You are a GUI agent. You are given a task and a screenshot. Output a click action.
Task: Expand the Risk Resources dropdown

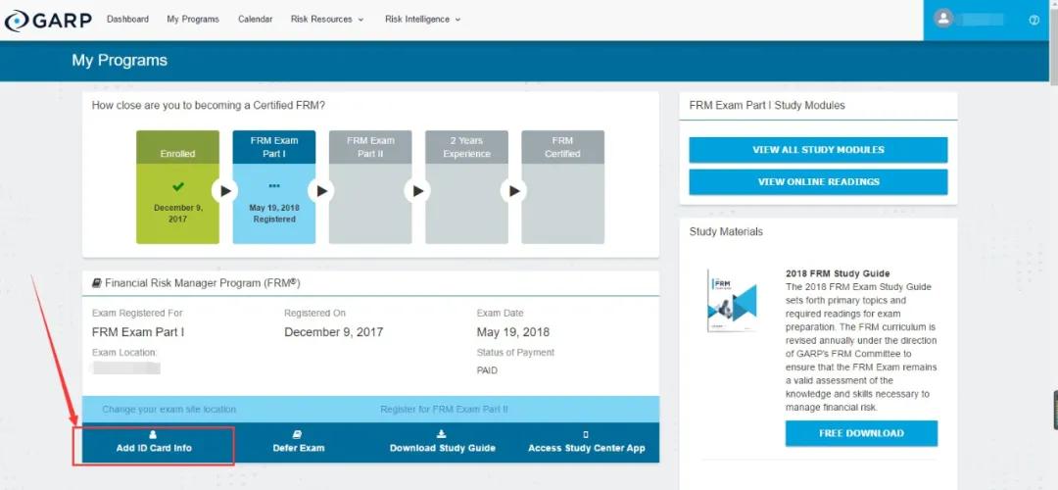coord(327,20)
